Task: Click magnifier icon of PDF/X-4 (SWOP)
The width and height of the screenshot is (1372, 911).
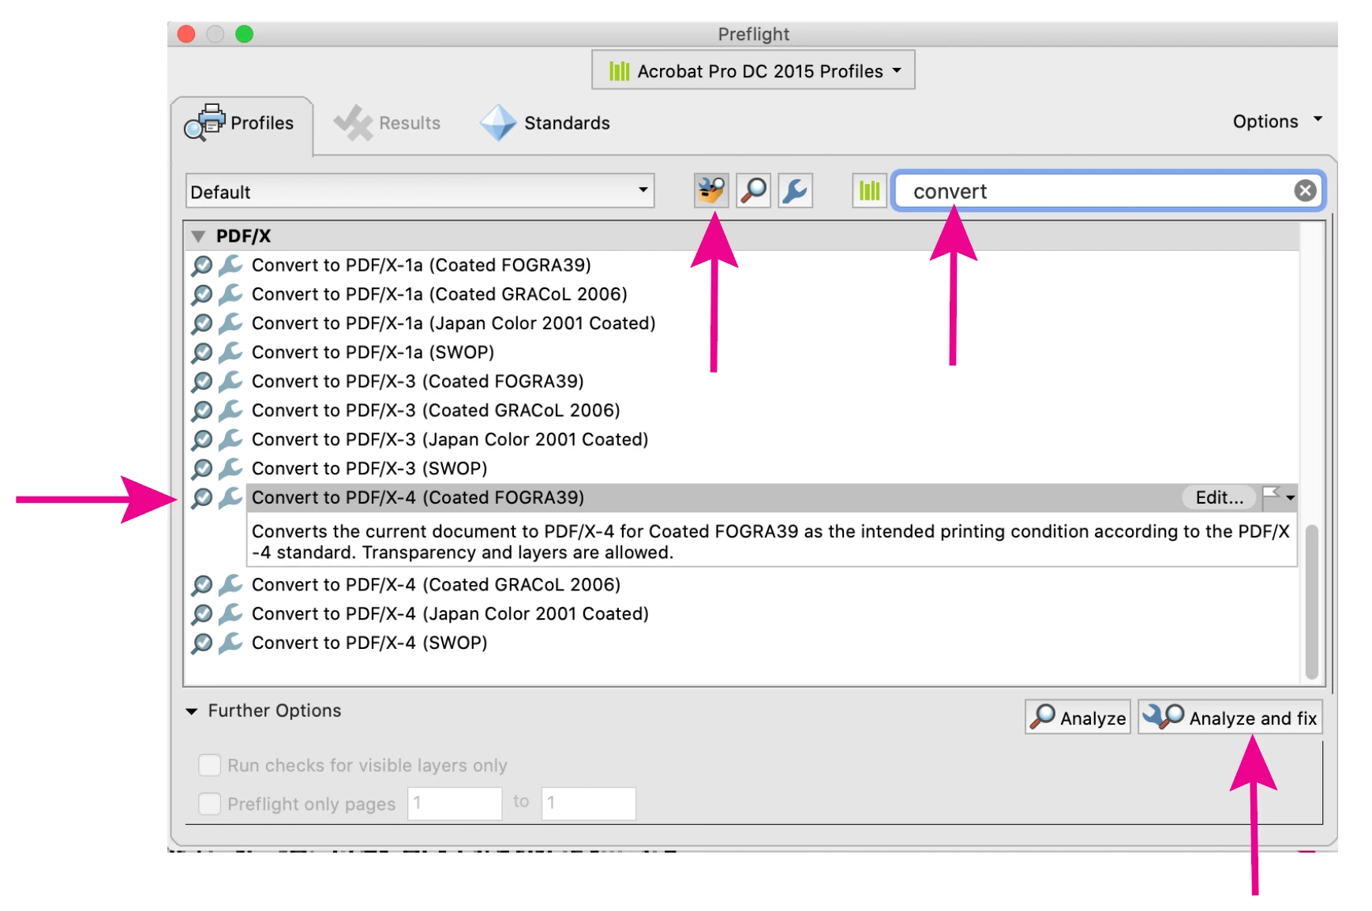Action: pos(202,644)
